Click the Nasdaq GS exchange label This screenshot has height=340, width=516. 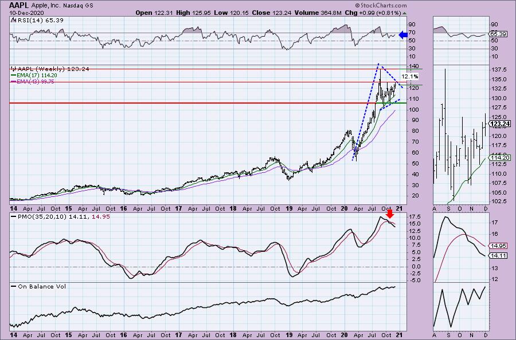77,6
